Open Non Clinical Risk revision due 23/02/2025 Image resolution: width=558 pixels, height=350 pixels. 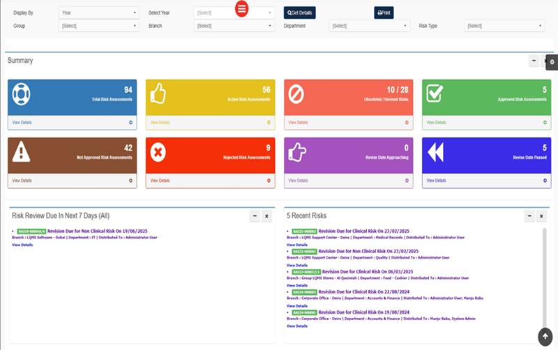coord(368,252)
